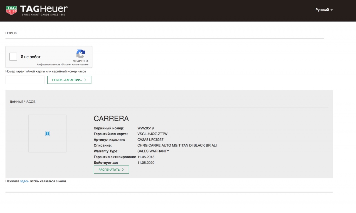This screenshot has height=213, width=356.
Task: Click the caret next to Русский
Action: 332,10
